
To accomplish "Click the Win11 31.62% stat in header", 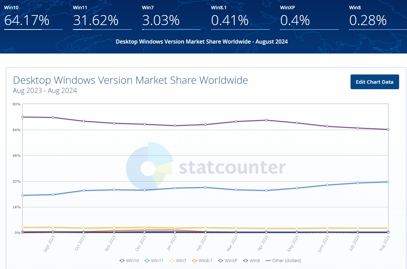I will 96,21.
